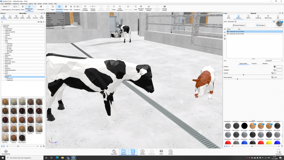Toggle the Bearbeitungs-Modus button
Screen dimensions: 284x160
(x=29, y=7)
